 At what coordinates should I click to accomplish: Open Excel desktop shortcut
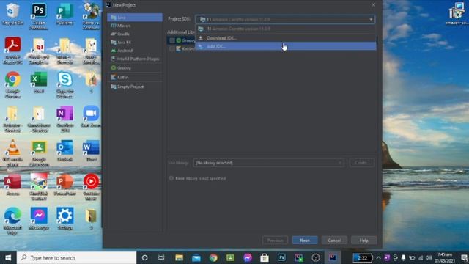point(39,82)
